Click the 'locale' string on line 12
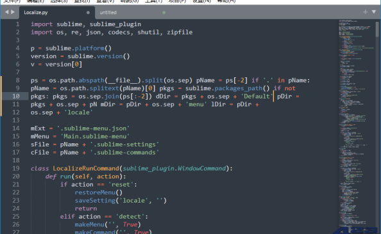 click(78, 113)
